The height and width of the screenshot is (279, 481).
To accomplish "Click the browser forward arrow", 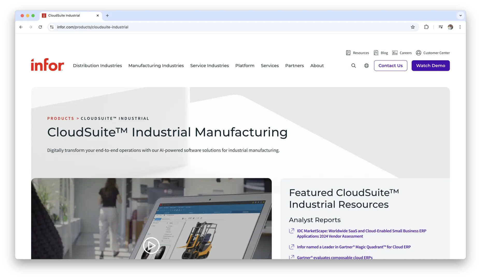I will (31, 27).
